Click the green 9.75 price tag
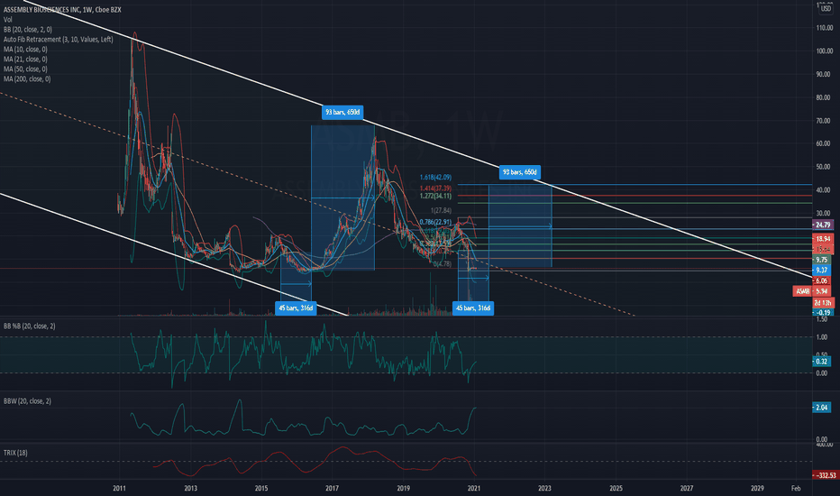840x496 pixels. [822, 260]
